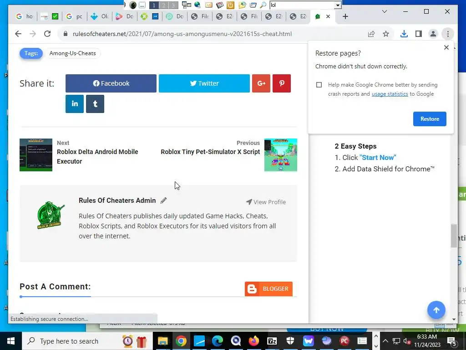Select the Among-Us-Cheats tag
This screenshot has height=350, width=466.
[x=72, y=53]
